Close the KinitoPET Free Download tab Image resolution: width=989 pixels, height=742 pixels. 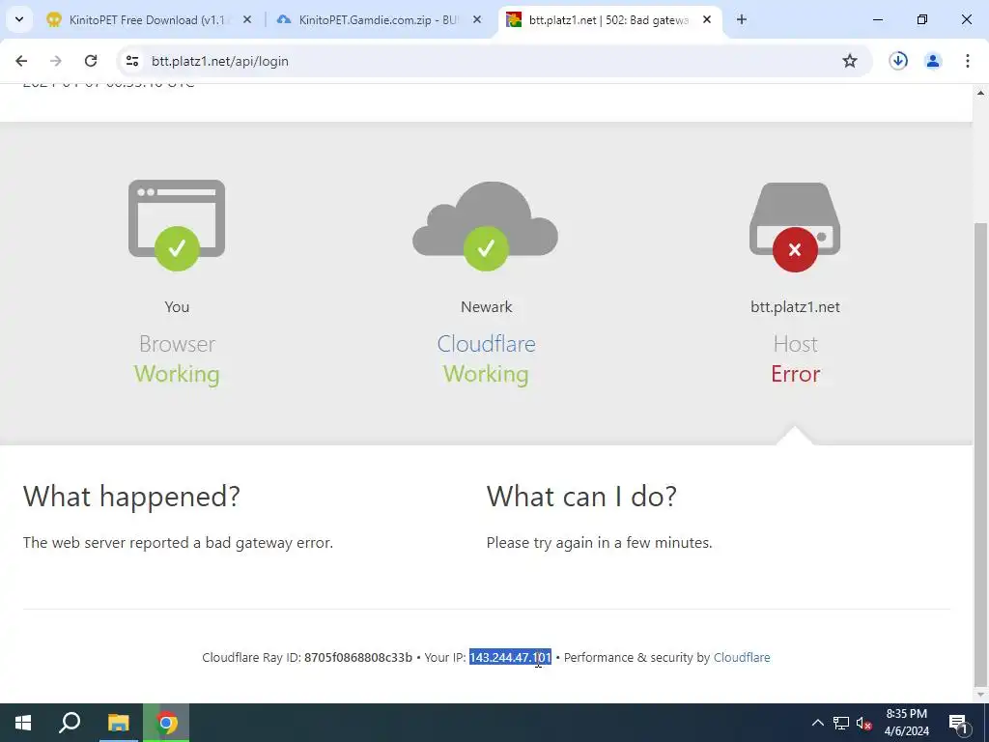[x=247, y=19]
